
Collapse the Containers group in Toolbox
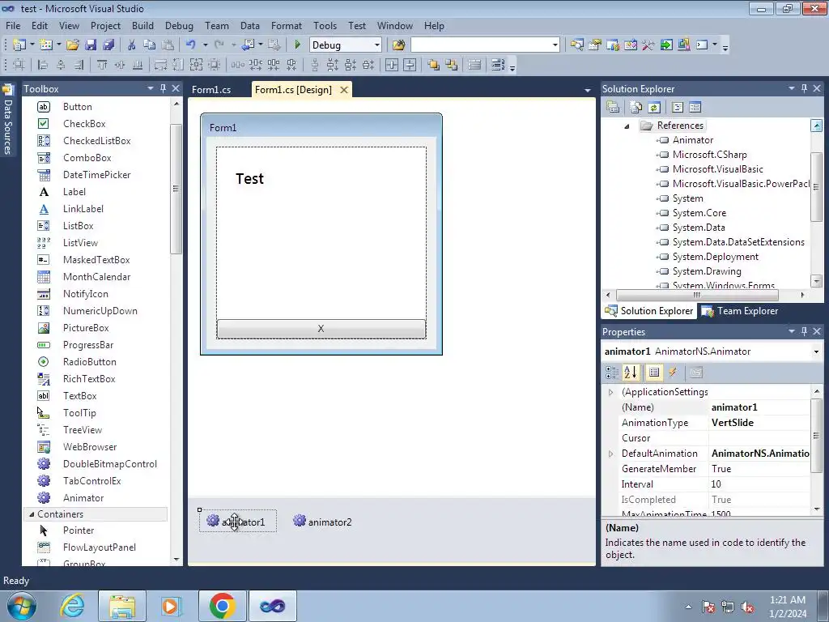coord(32,514)
